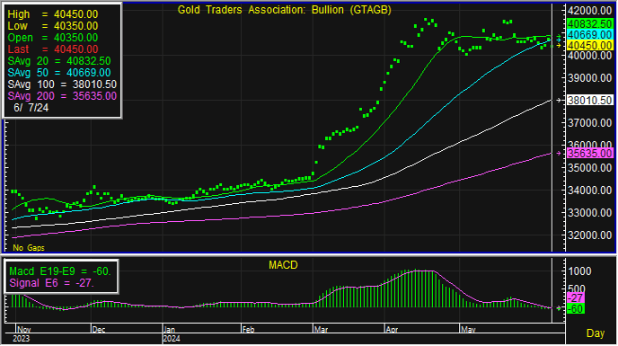This screenshot has width=618, height=346.
Task: Click the 1000 MACD axis label
Action: coord(579,271)
